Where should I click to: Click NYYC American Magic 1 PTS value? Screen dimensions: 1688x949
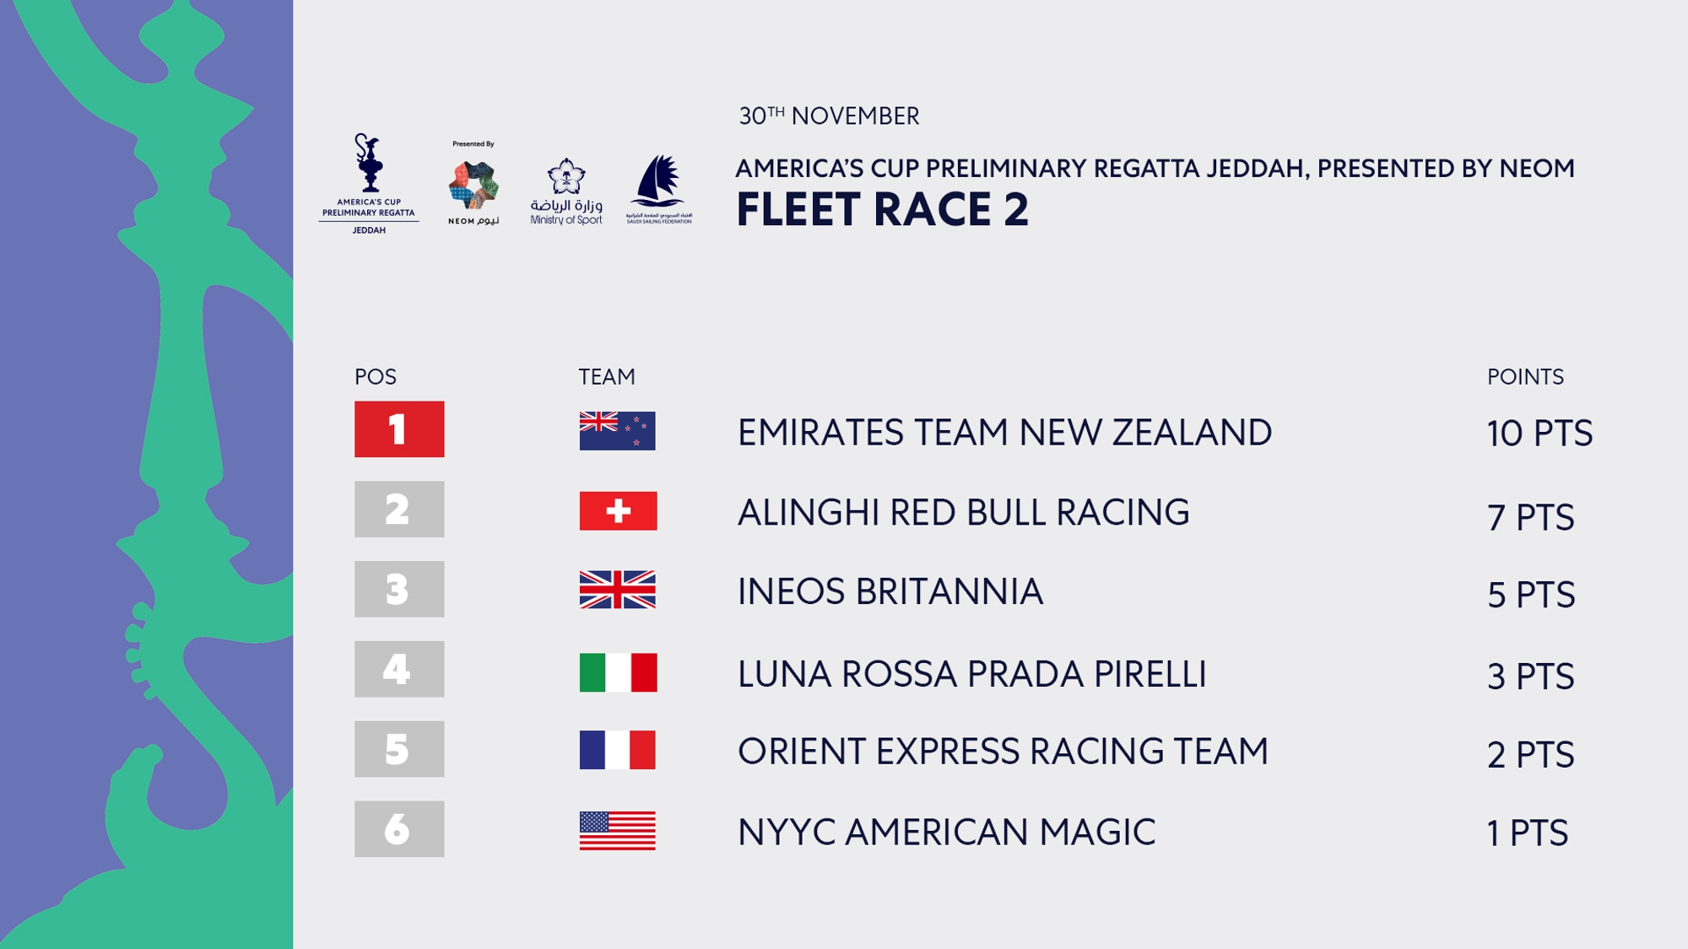[x=1528, y=833]
